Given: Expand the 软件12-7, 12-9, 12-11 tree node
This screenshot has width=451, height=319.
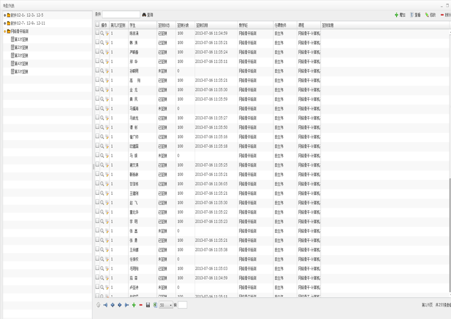Looking at the screenshot, I should 5,23.
